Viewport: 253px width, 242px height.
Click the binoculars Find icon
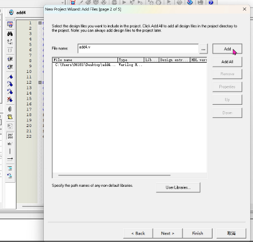click(10, 34)
